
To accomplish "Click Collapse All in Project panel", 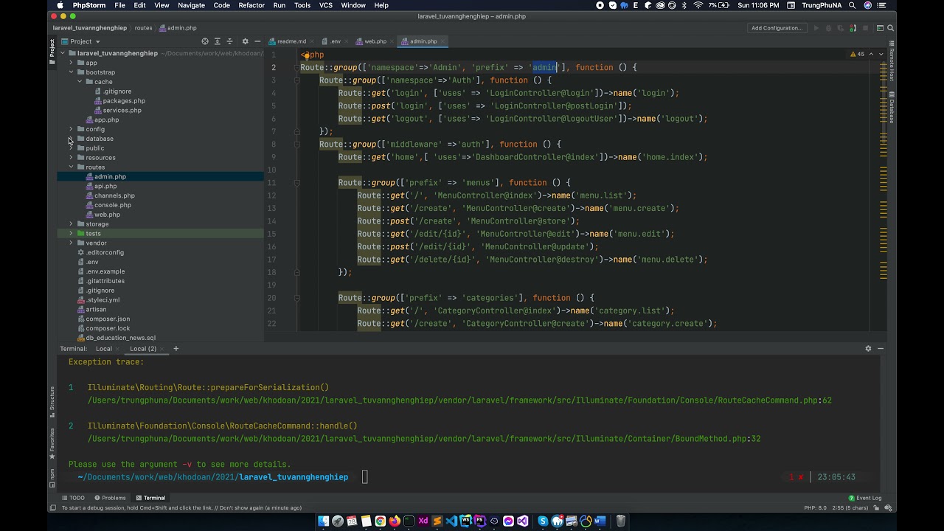I will [x=229, y=41].
